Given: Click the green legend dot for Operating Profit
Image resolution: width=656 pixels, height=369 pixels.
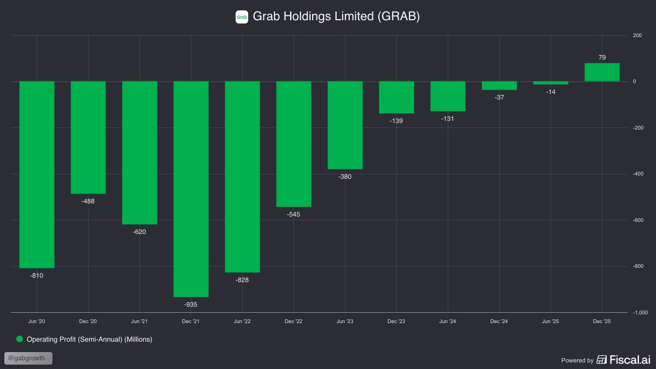Looking at the screenshot, I should coord(20,339).
